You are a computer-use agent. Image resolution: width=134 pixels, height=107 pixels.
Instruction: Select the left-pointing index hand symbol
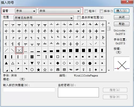tap(71, 69)
